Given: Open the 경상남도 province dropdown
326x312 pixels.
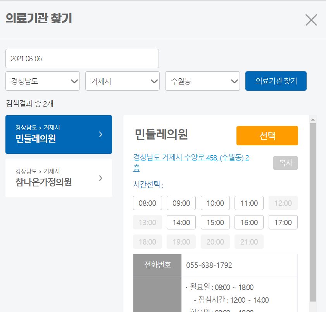Looking at the screenshot, I should tap(43, 81).
